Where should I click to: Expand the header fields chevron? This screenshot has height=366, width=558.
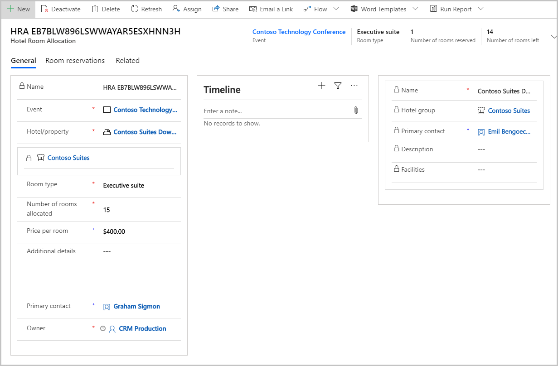click(553, 36)
